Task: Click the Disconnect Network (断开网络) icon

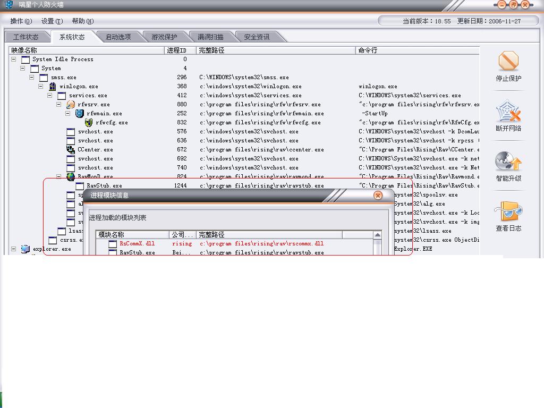Action: click(x=508, y=110)
